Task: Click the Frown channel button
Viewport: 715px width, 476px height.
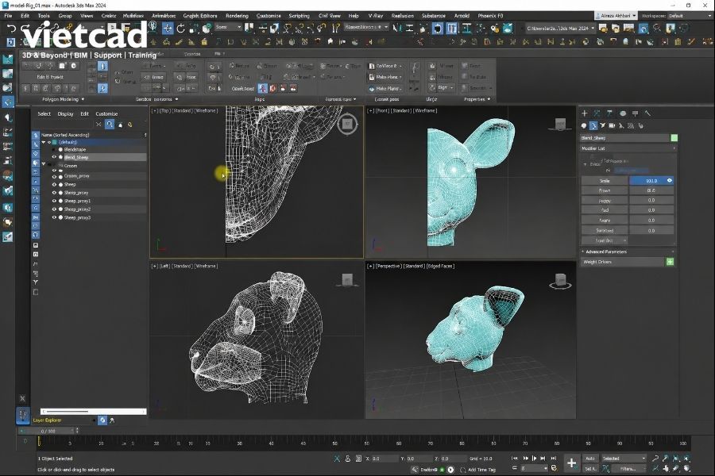Action: click(x=605, y=190)
